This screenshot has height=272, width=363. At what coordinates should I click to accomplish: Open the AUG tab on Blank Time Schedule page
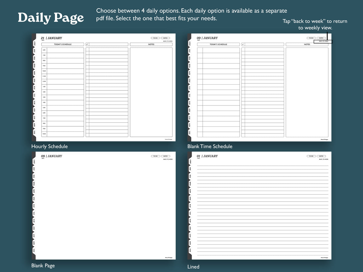click(x=190, y=103)
